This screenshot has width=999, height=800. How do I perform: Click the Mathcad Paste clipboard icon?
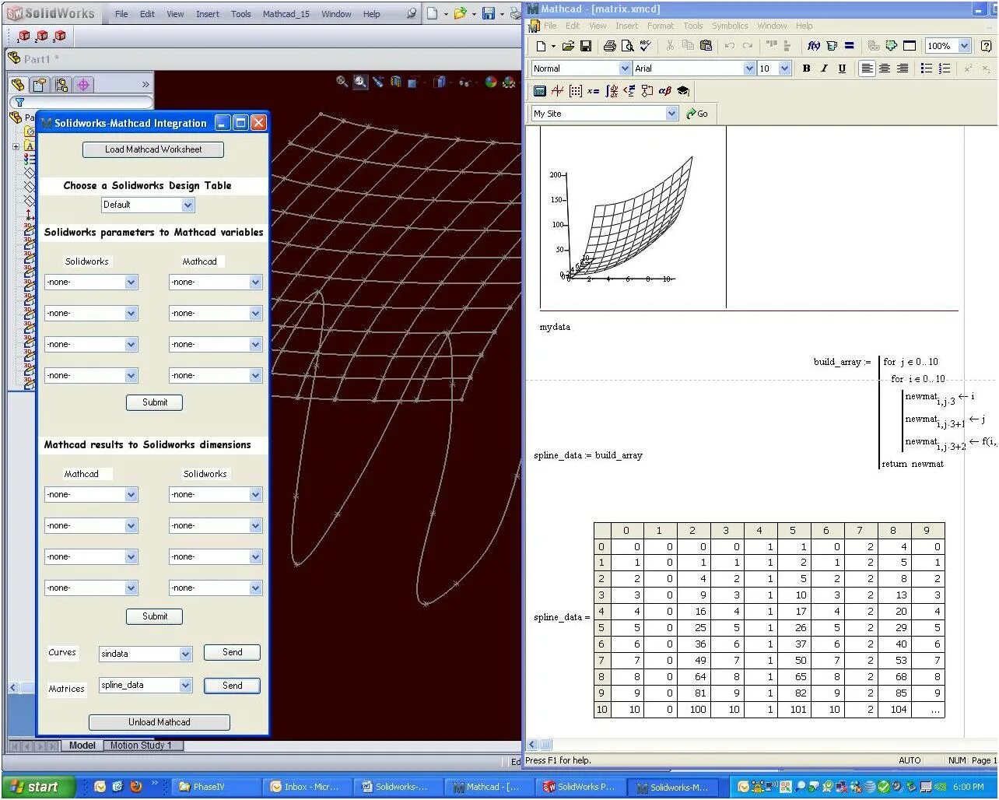pos(706,46)
